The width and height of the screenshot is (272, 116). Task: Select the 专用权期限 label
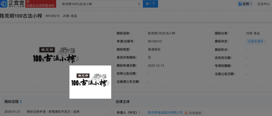pyautogui.click(x=224, y=66)
